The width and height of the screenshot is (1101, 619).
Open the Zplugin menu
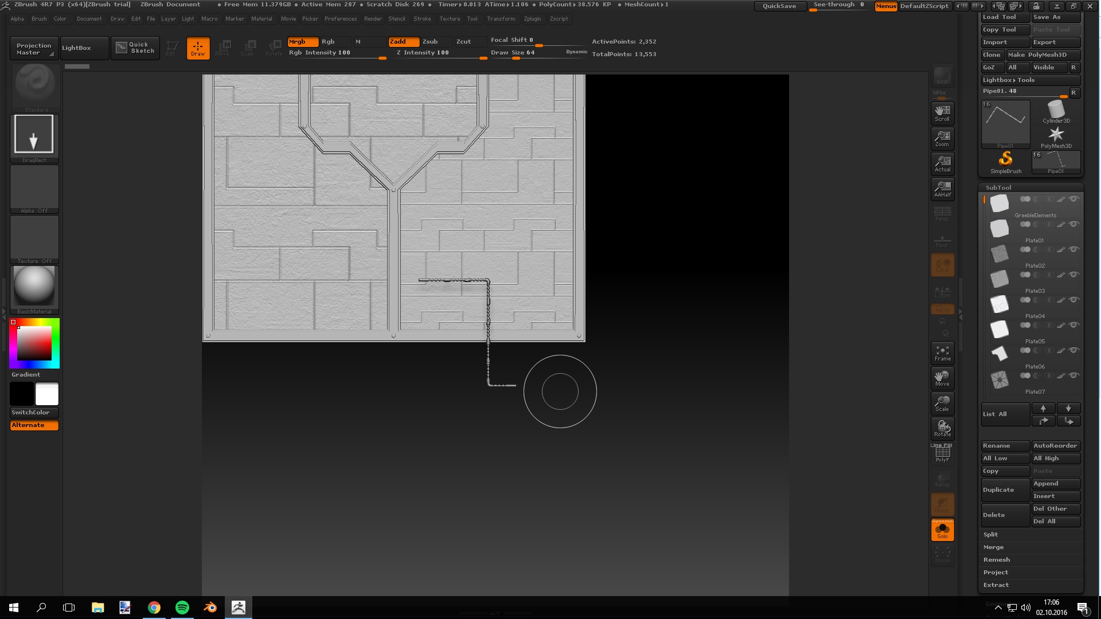coord(532,19)
